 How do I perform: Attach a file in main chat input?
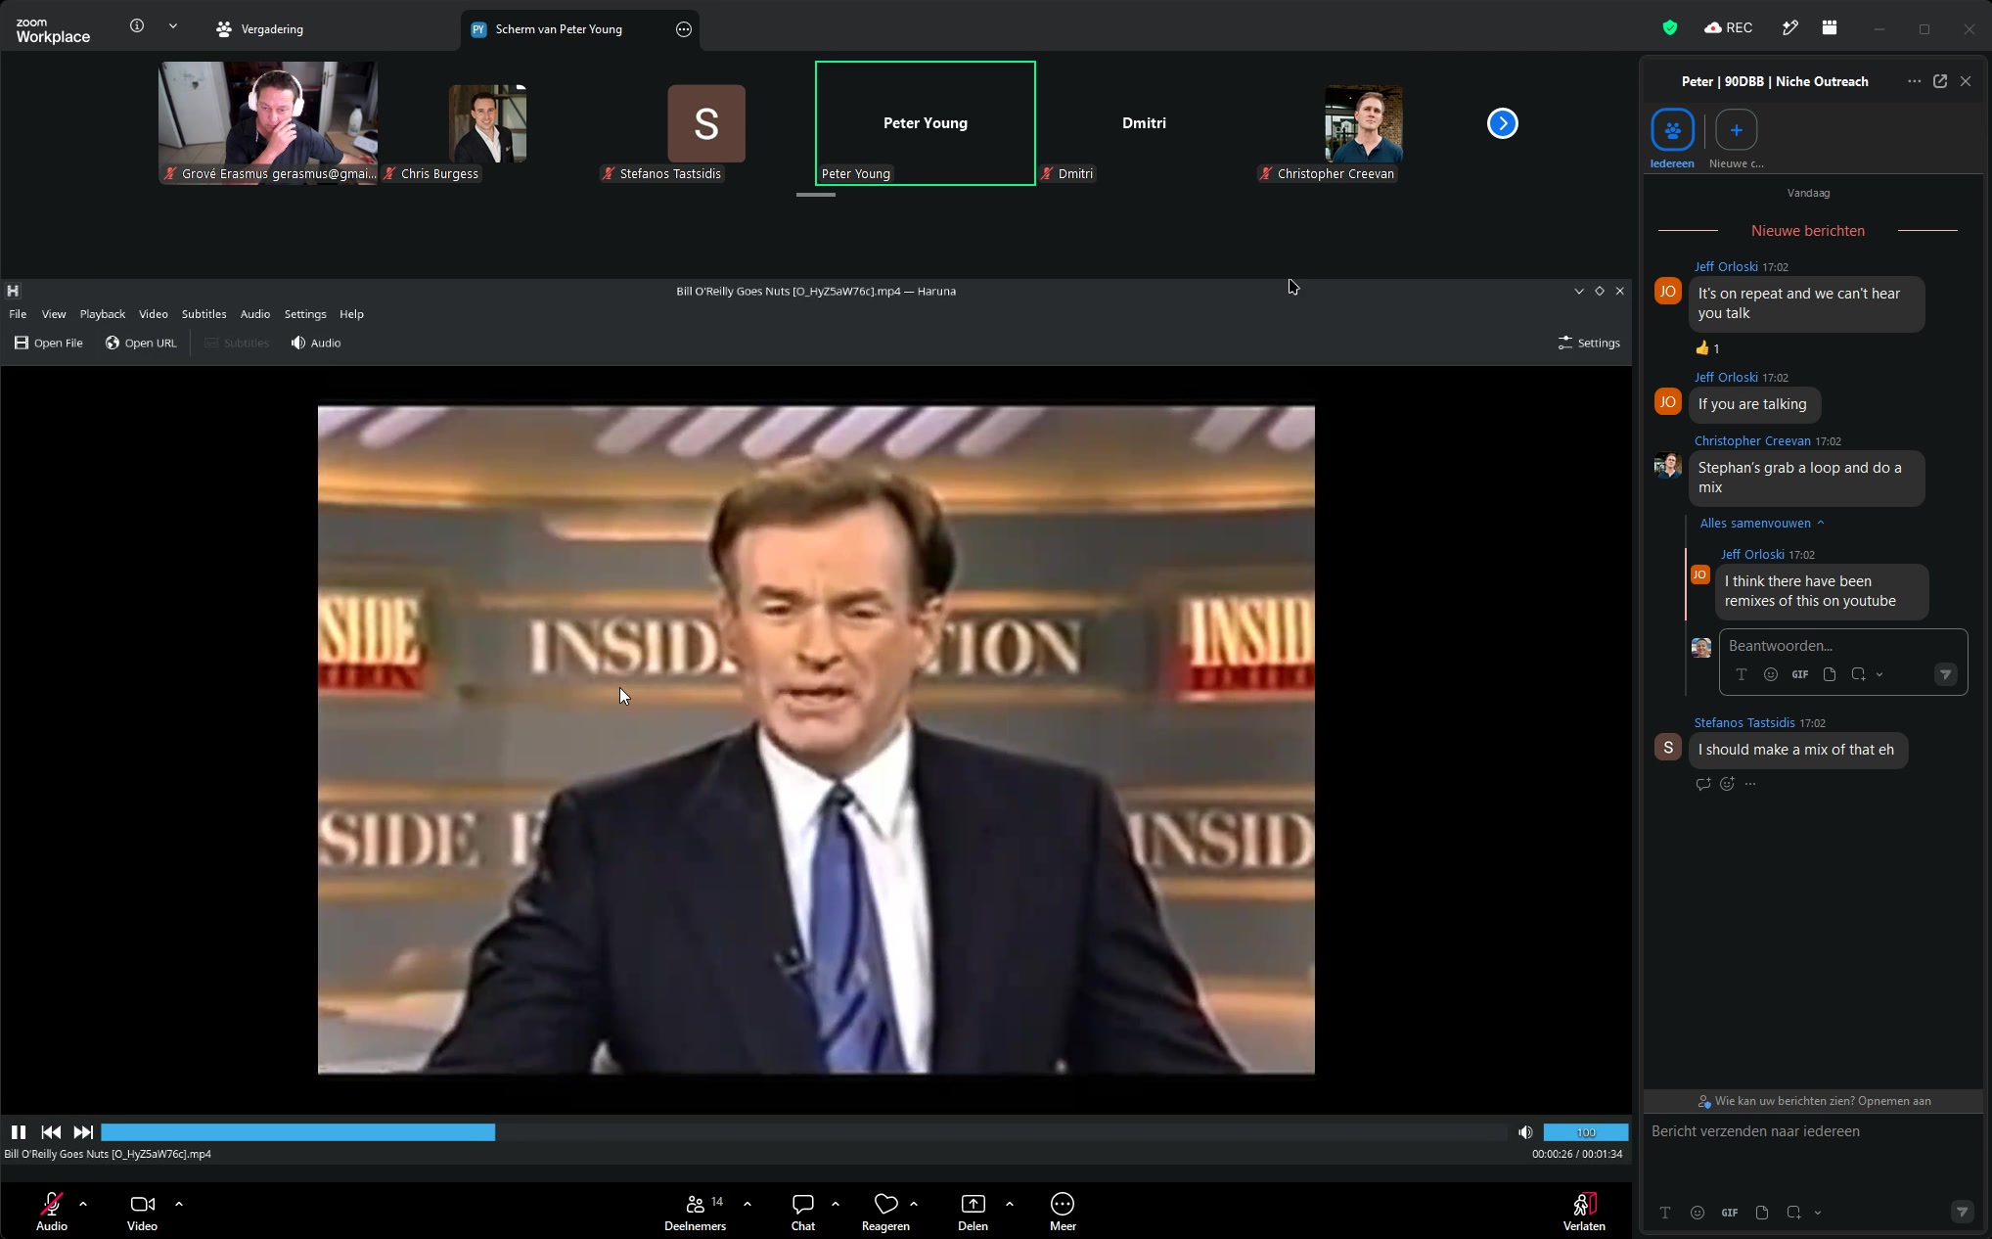pos(1762,1213)
